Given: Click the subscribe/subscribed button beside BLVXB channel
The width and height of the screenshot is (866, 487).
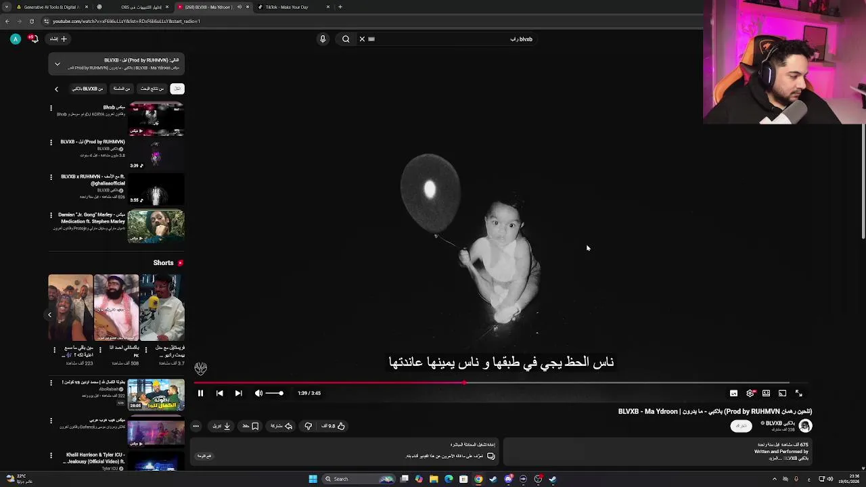Looking at the screenshot, I should click(x=742, y=425).
